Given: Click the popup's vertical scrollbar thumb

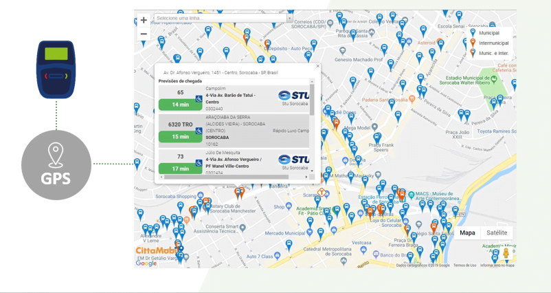Looking at the screenshot, I should tap(312, 100).
